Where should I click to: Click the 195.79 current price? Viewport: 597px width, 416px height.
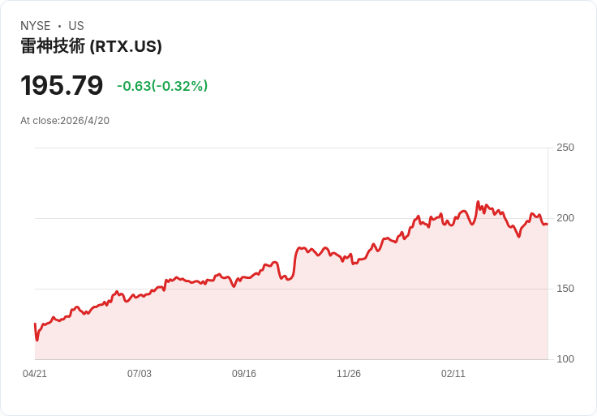(62, 85)
